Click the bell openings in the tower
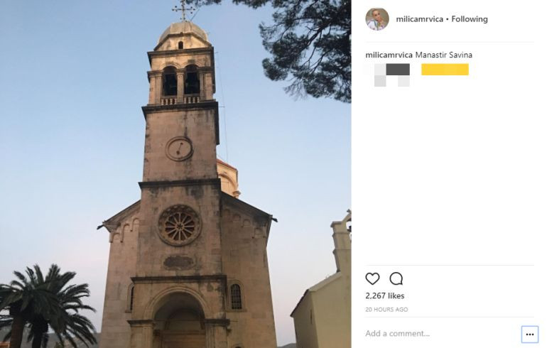This screenshot has height=348, width=547. [x=181, y=82]
